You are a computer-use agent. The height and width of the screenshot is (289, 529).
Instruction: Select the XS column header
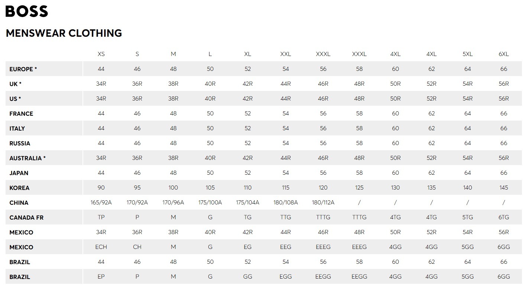[101, 54]
